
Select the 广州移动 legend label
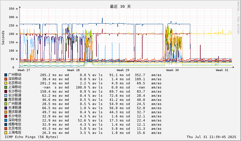click(x=15, y=75)
